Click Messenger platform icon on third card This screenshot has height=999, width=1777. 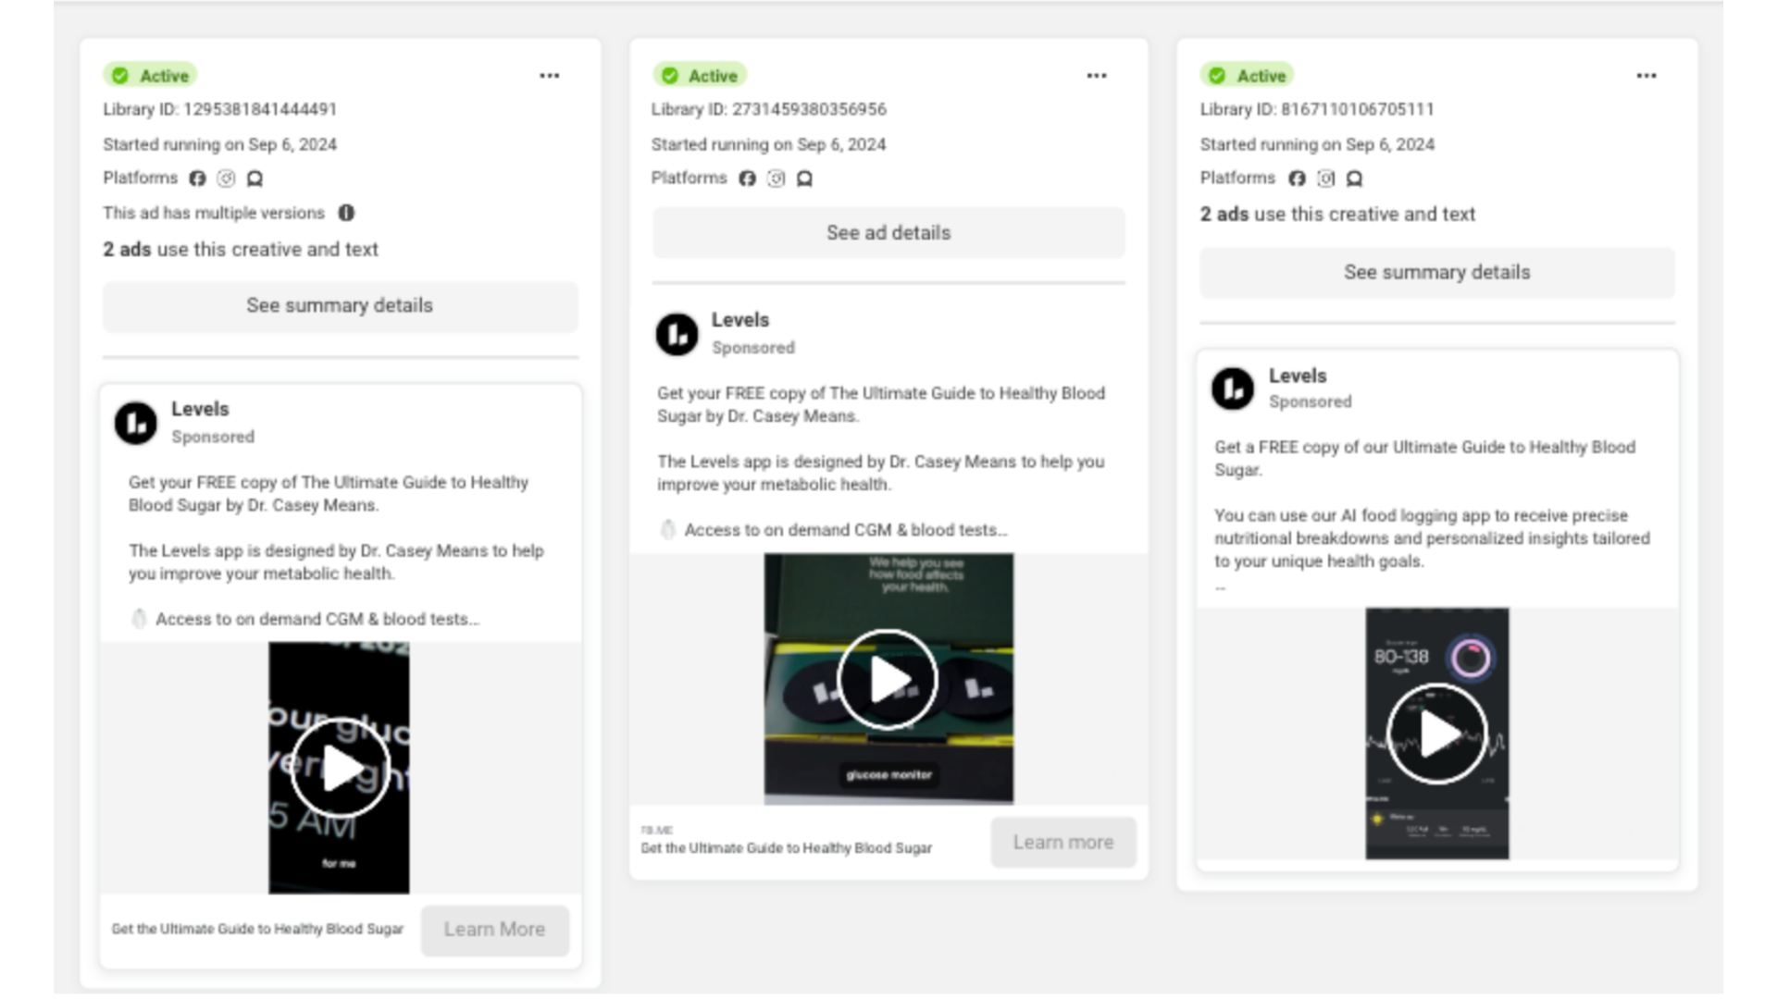point(1354,179)
